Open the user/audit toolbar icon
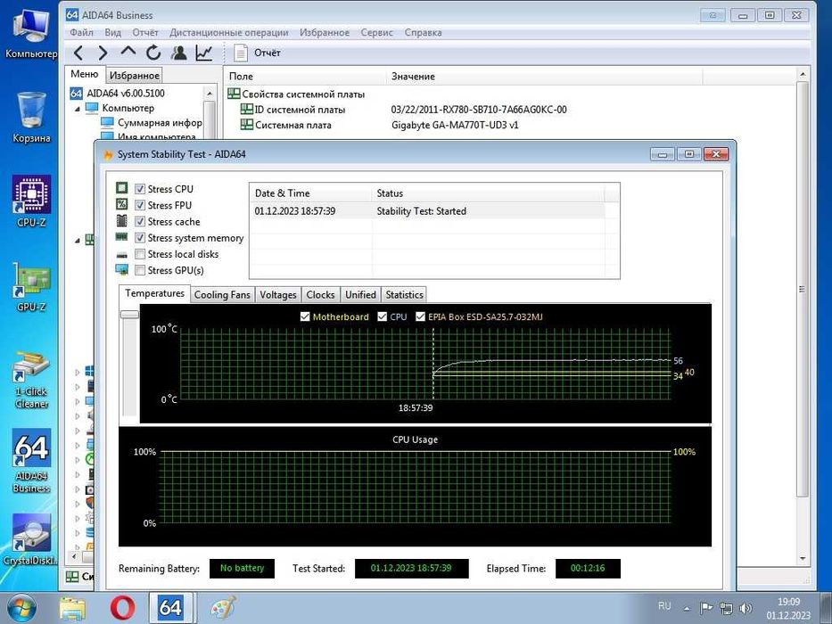Viewport: 832px width, 624px height. [x=179, y=53]
